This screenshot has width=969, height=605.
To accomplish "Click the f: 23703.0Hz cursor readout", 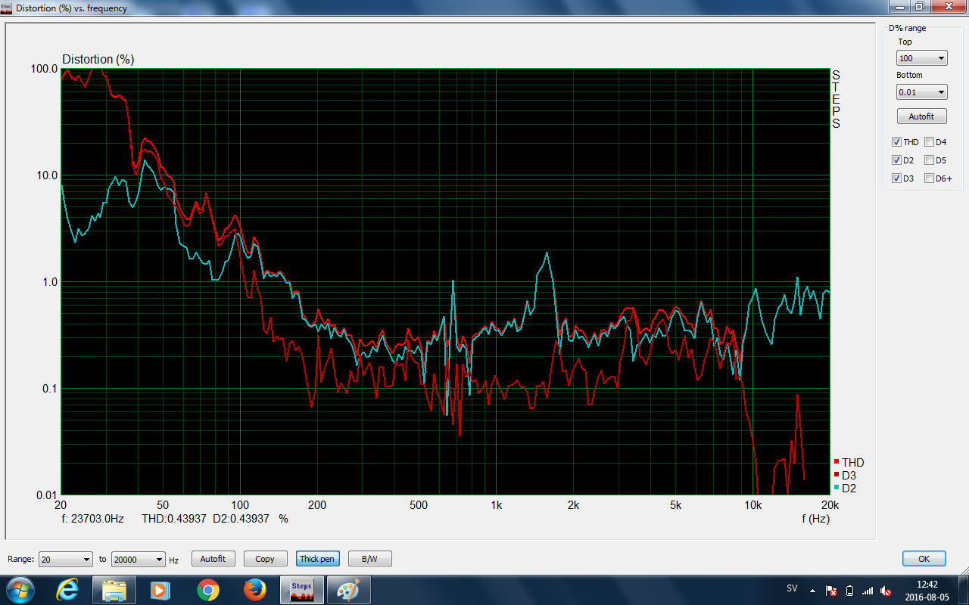I will click(x=92, y=519).
